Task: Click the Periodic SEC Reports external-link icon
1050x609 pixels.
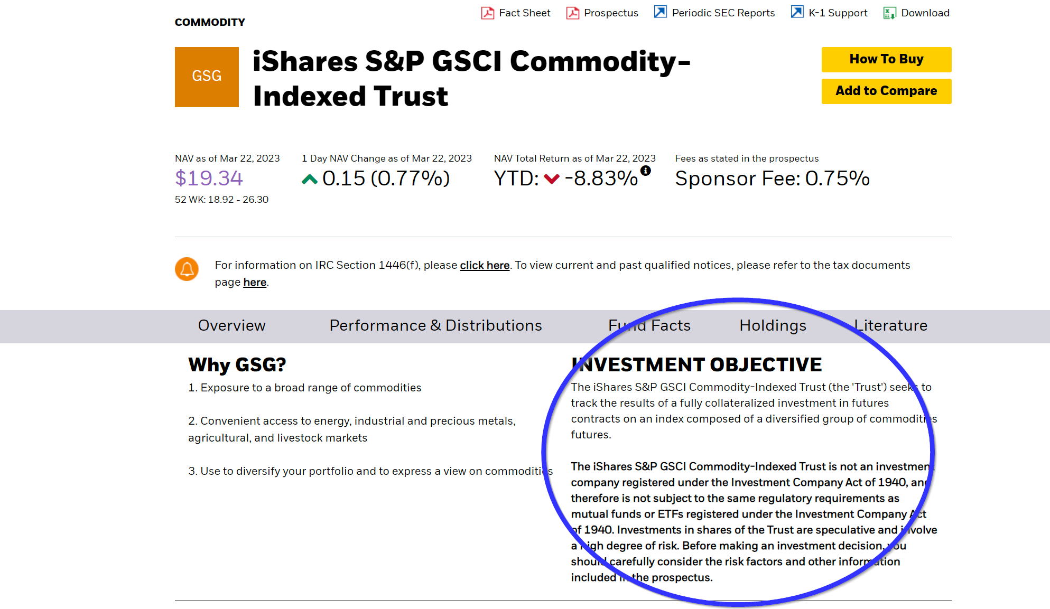Action: tap(660, 12)
